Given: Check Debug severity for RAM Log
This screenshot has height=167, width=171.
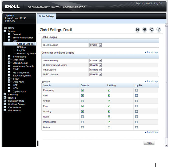Looking at the screenshot, I should tap(109, 127).
